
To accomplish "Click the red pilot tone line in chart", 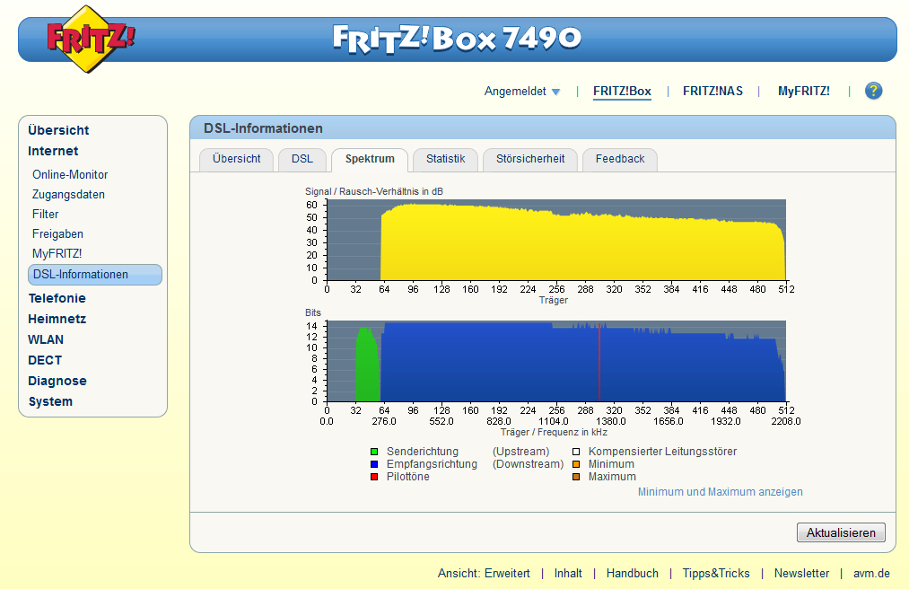I will tap(599, 363).
